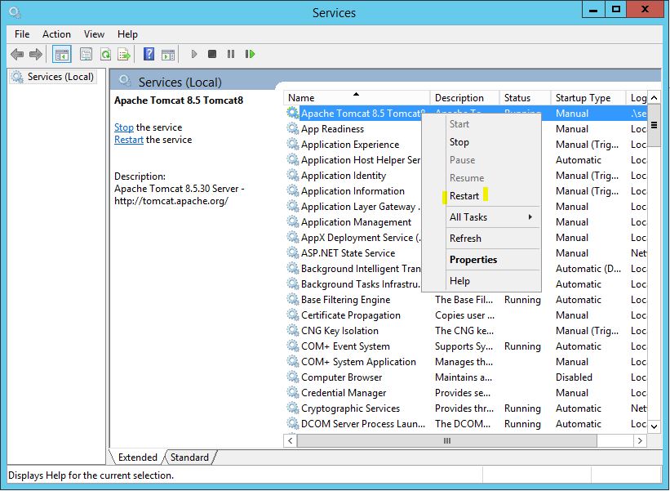Click the horizontal scrollbar right arrow
This screenshot has width=670, height=491.
[x=640, y=440]
